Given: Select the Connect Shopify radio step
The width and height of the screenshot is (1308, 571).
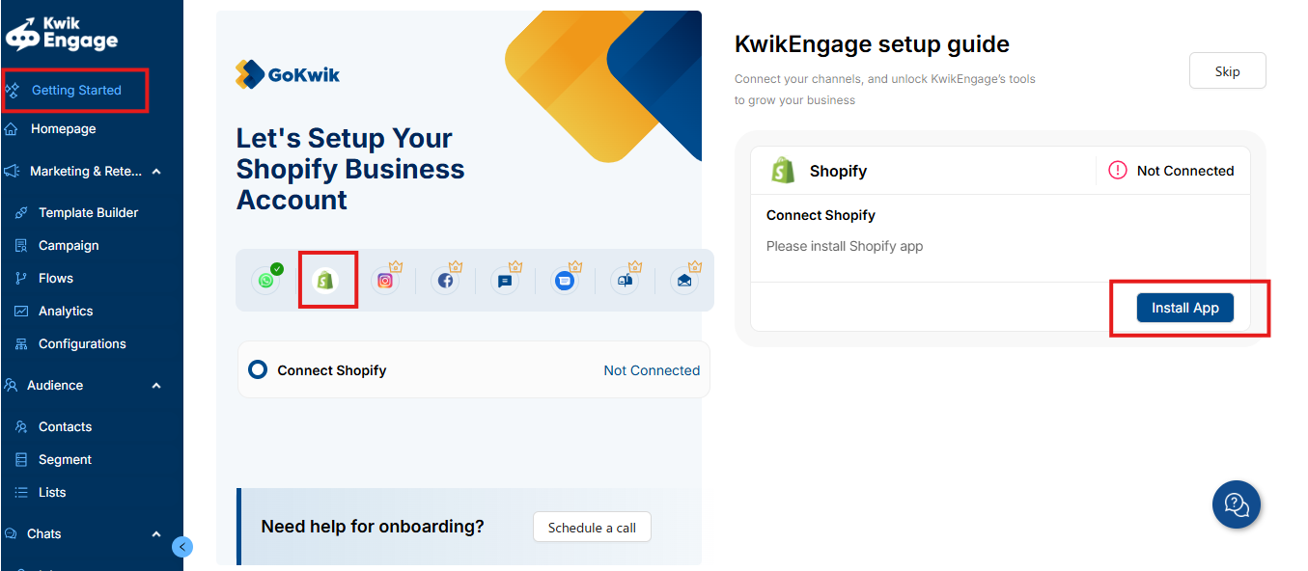Looking at the screenshot, I should (258, 369).
